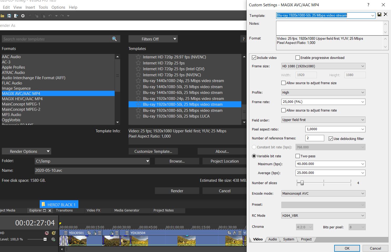Select Variable bit rate radio button
The height and width of the screenshot is (252, 391).
click(x=254, y=156)
